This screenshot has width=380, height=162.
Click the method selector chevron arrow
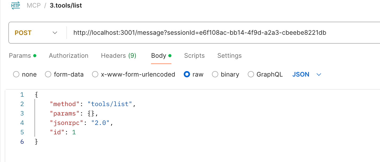tap(55, 33)
